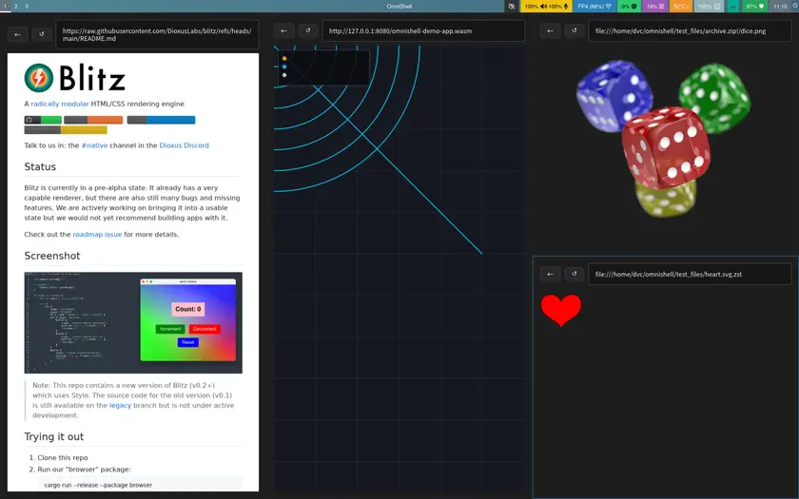This screenshot has height=499, width=799.
Task: Reload the dice.png pane
Action: [575, 30]
